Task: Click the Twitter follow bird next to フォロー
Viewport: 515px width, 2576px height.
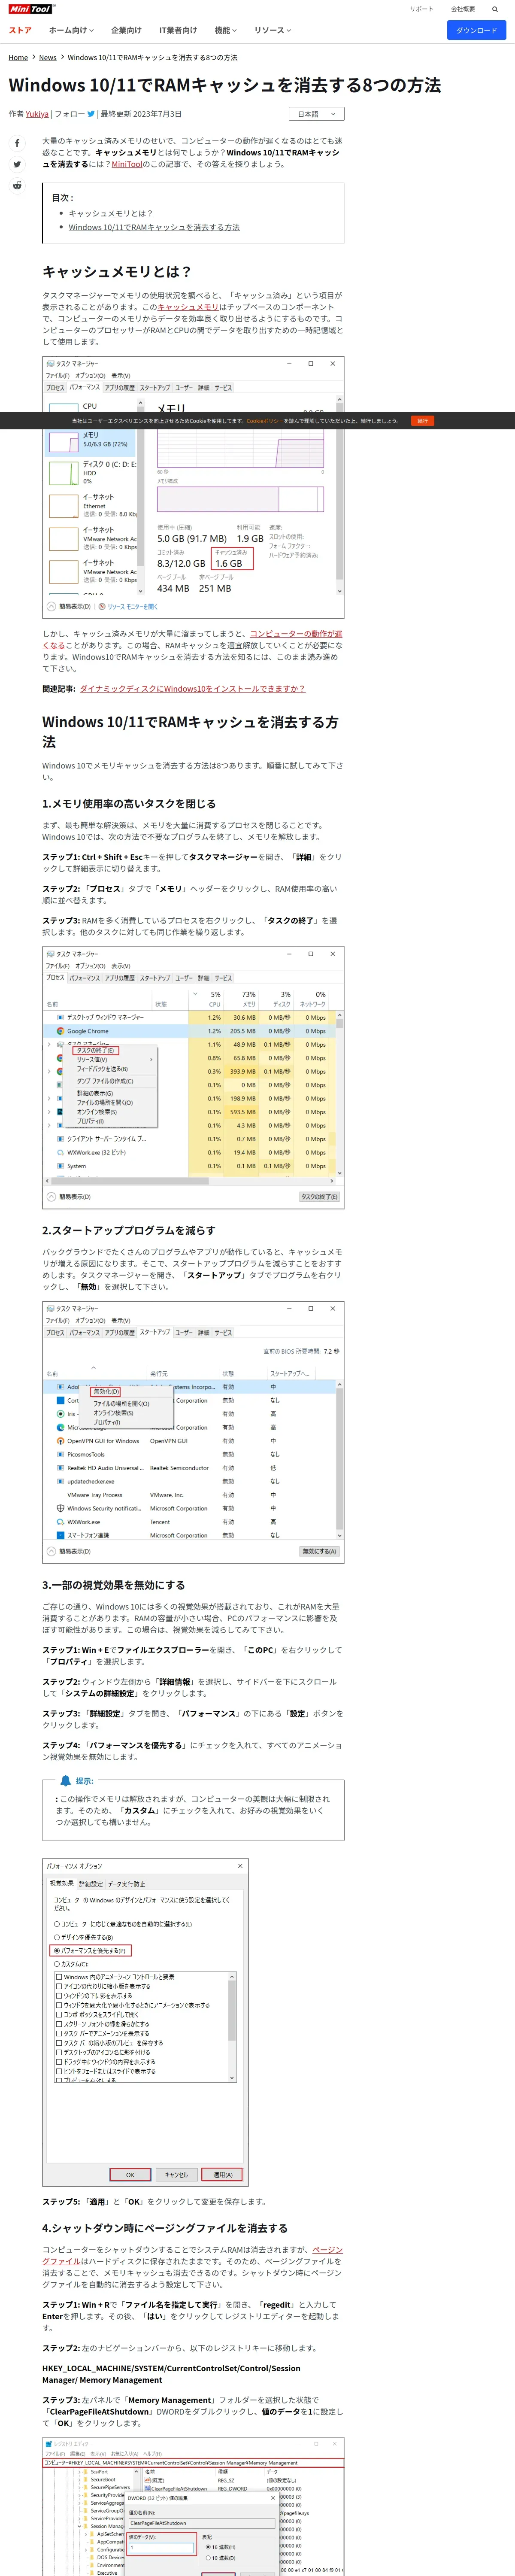Action: (91, 114)
